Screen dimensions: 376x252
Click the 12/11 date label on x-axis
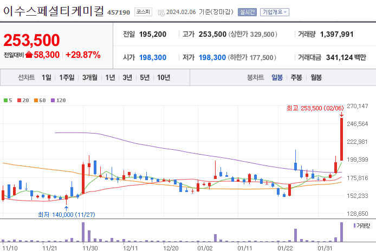130,248
